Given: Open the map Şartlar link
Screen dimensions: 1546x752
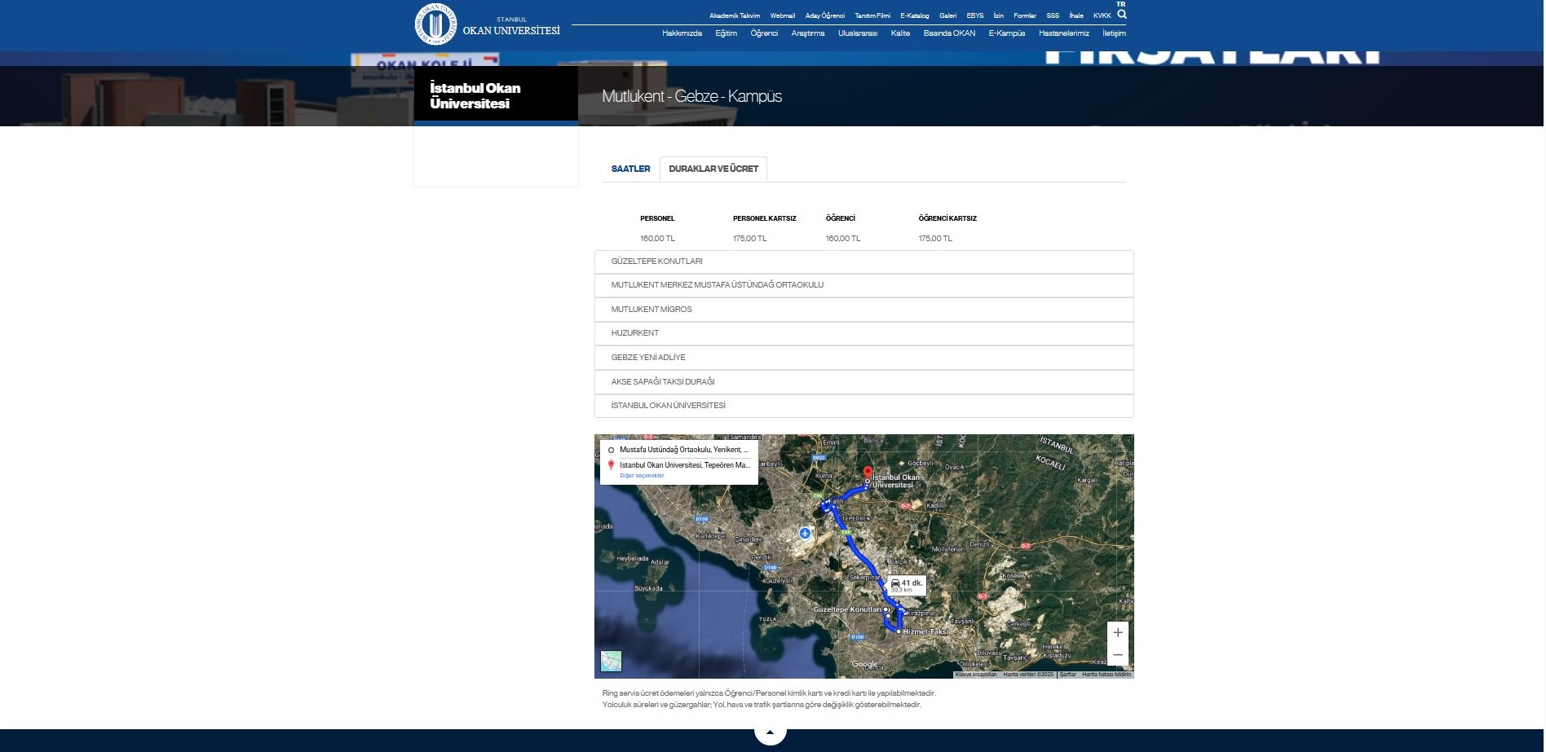Looking at the screenshot, I should [1068, 675].
